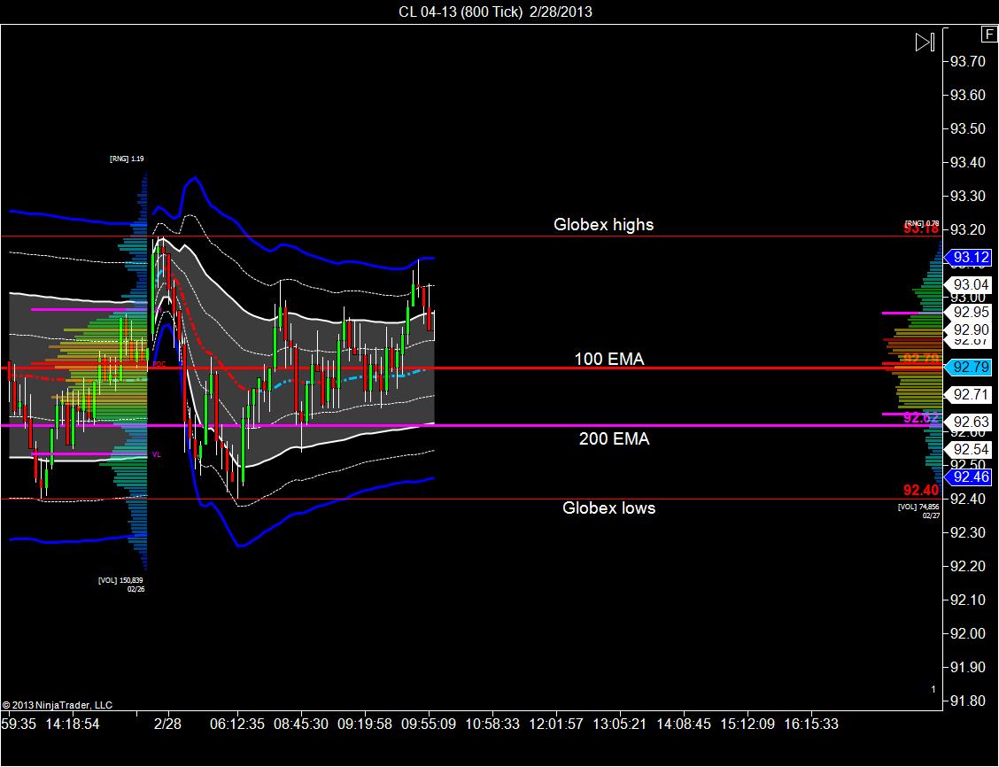Click the 09:19:58 time axis label
The width and height of the screenshot is (999, 767).
(364, 724)
